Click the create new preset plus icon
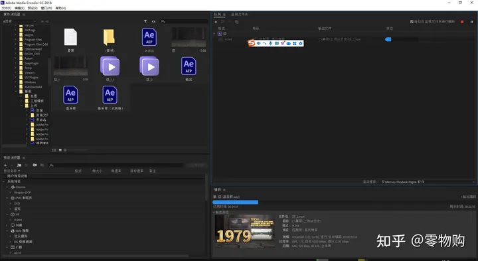This screenshot has height=261, width=478. tap(5, 165)
